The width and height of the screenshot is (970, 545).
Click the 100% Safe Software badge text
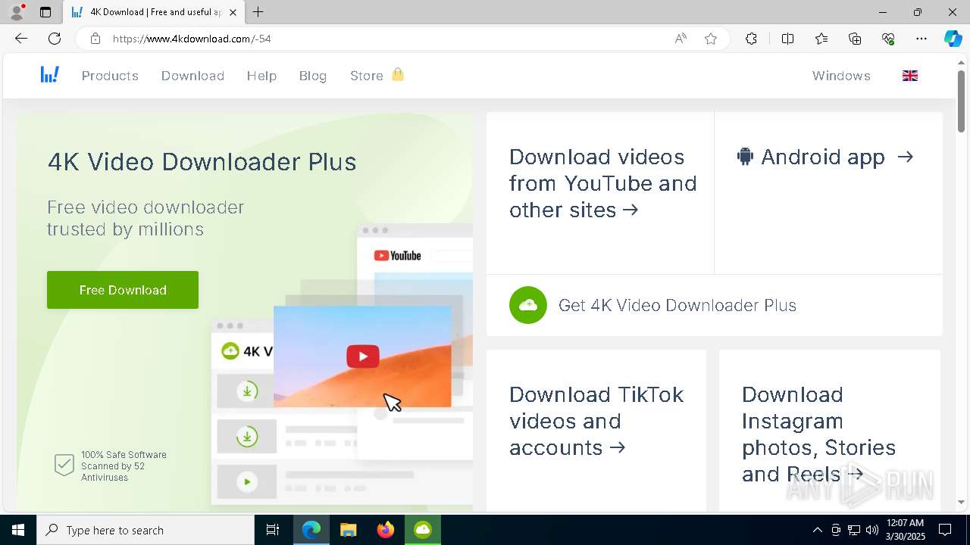click(x=124, y=466)
